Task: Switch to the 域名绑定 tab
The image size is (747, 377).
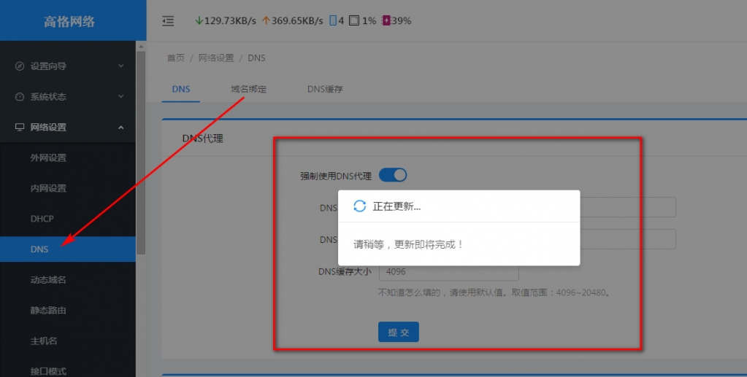Action: (248, 89)
